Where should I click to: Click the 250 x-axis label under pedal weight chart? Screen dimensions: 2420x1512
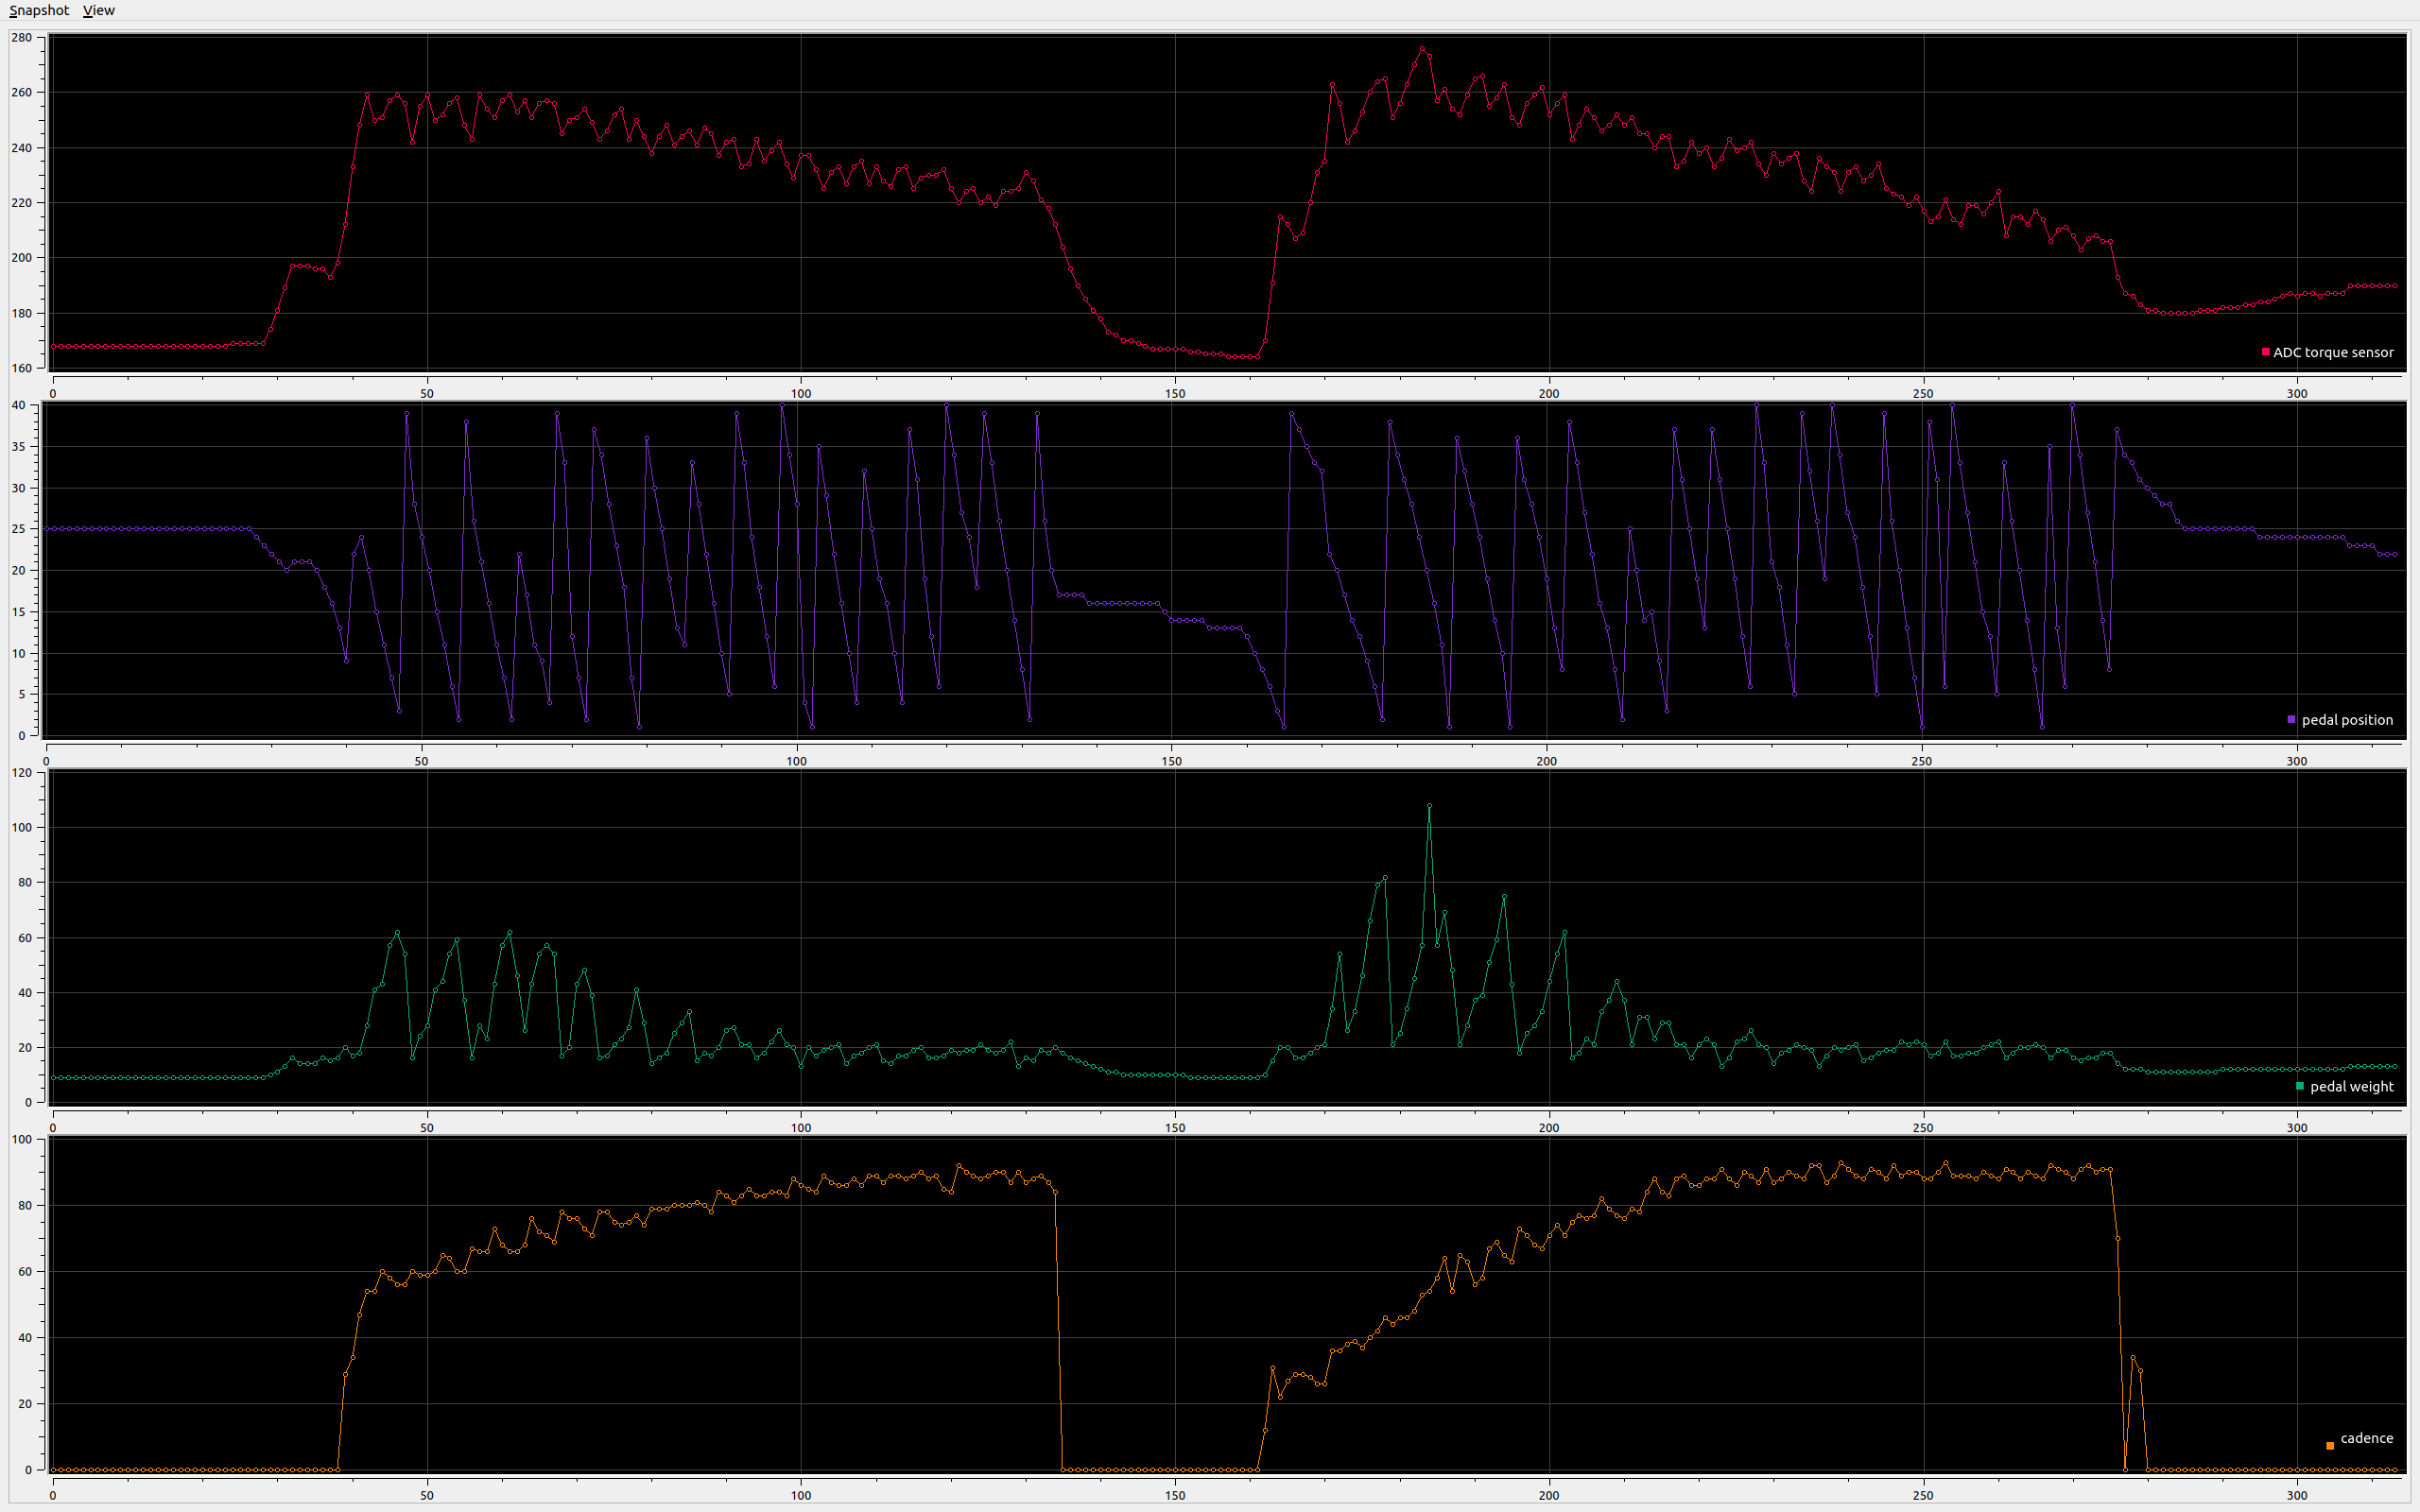1923,1128
